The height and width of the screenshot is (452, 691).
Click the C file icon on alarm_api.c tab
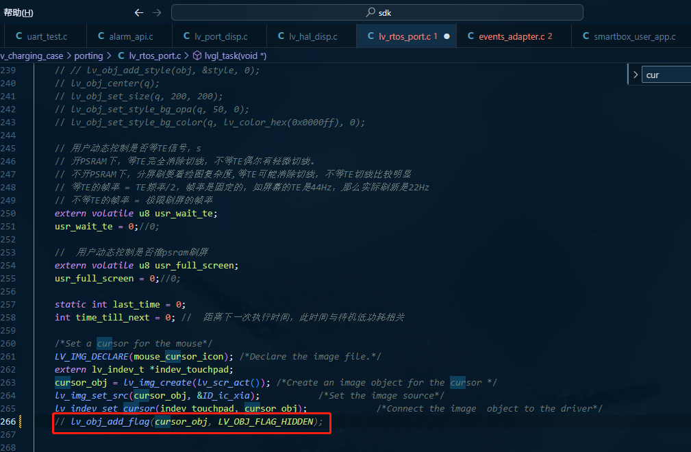[101, 36]
